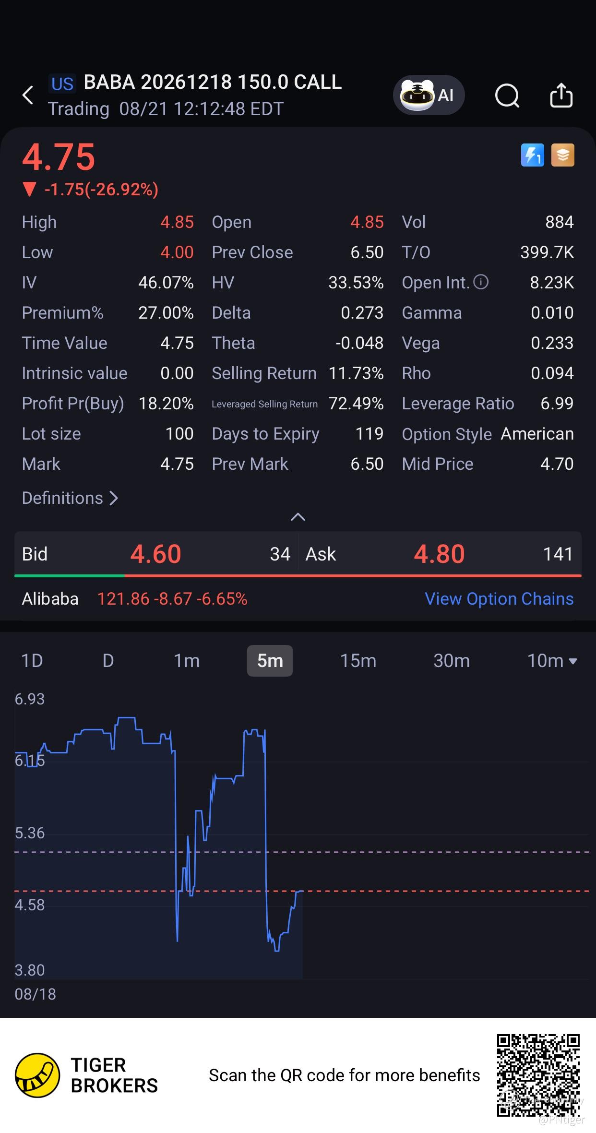Tap the Open Int. info icon

click(481, 282)
